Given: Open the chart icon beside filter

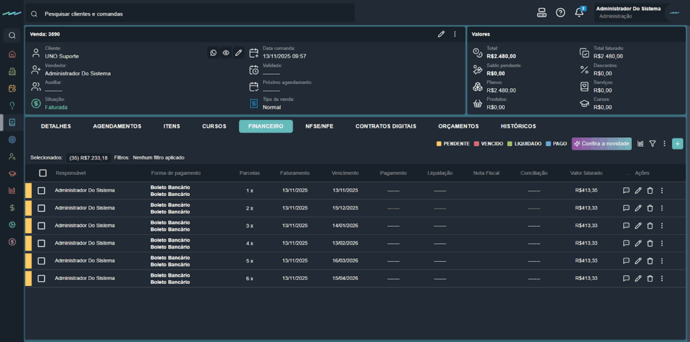Looking at the screenshot, I should point(640,143).
